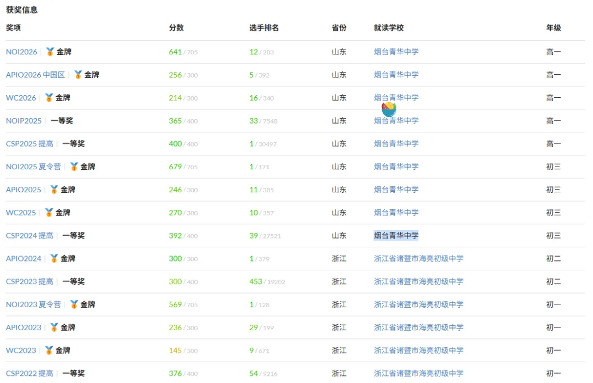Click the 选手排名 column header
Screen dimensions: 593x383
[264, 27]
